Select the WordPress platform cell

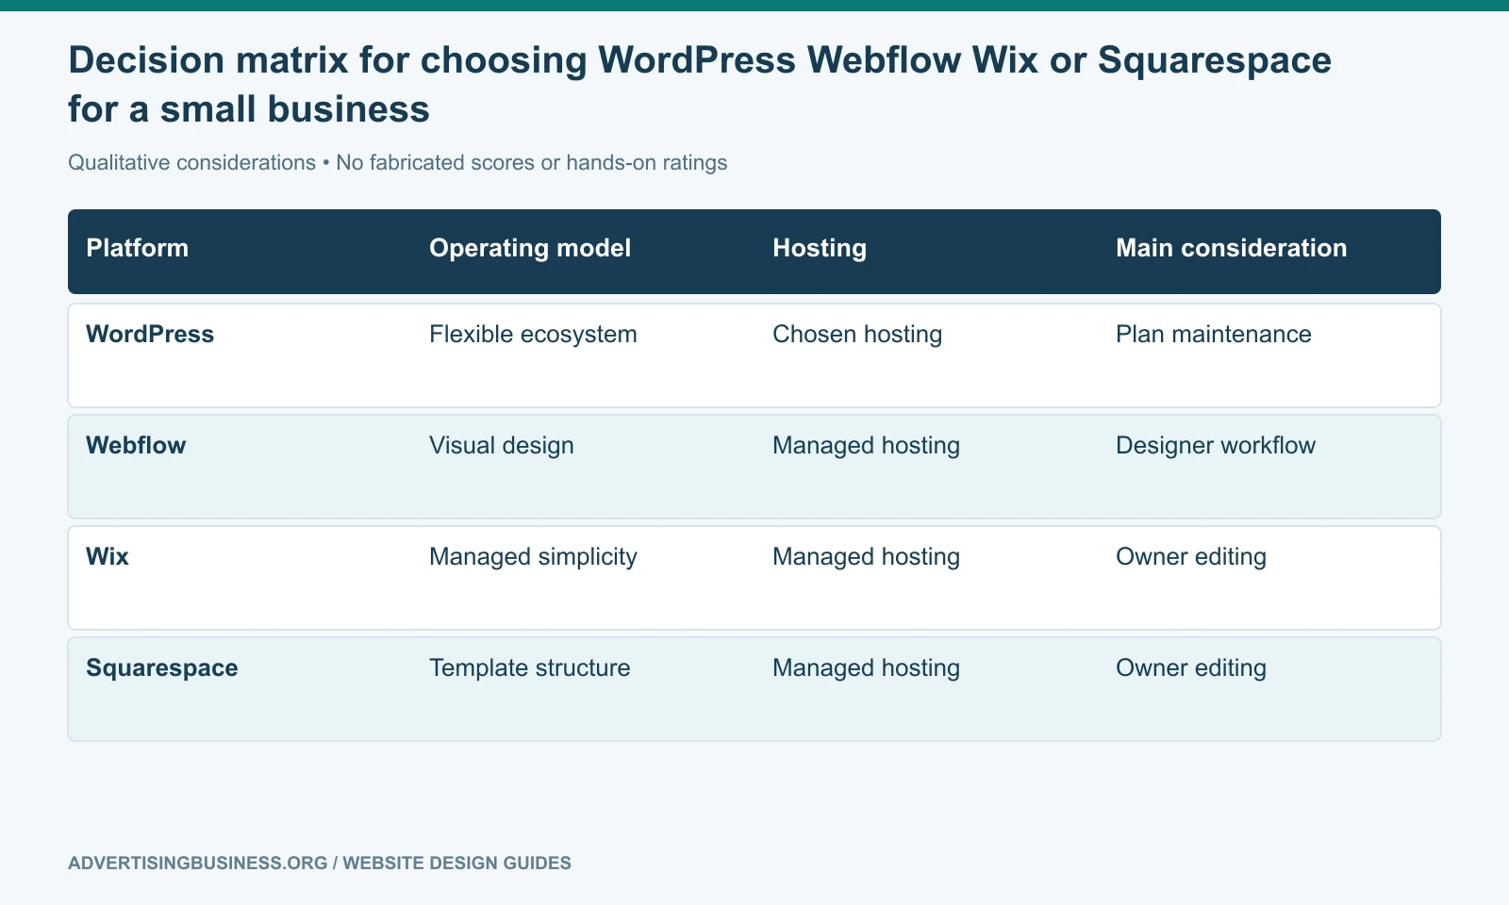pyautogui.click(x=150, y=334)
